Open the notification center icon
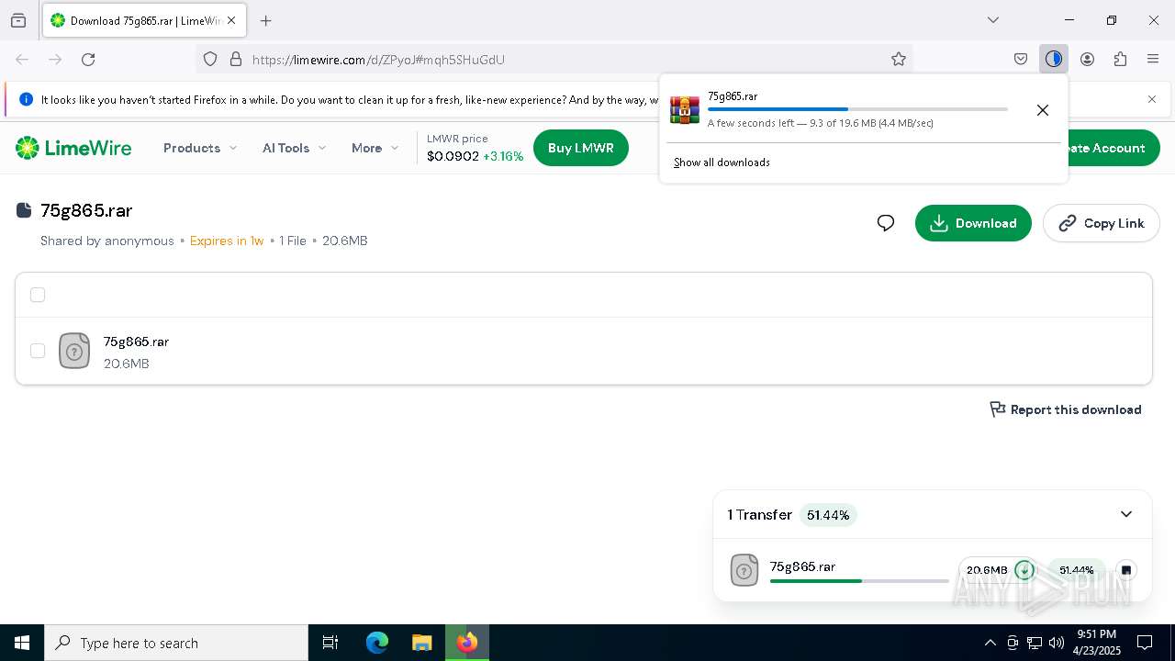This screenshot has width=1175, height=661. pos(1145,643)
